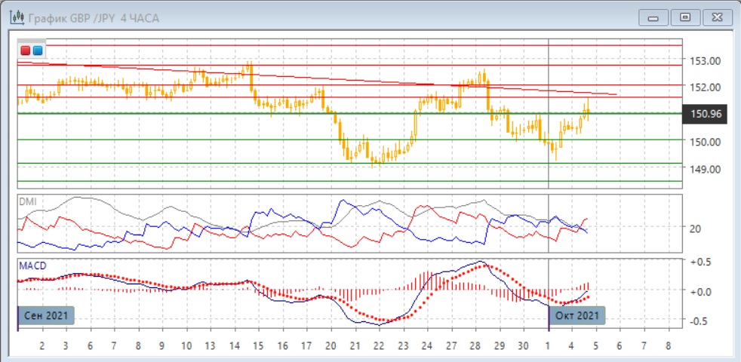Minimize the GBP/JPY chart window
Screen dimensions: 741x362
653,17
